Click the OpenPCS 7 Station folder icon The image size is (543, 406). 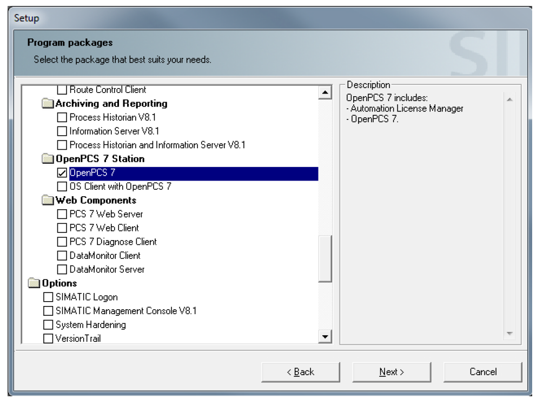[48, 159]
